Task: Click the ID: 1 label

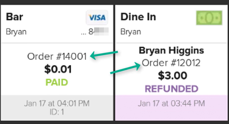Action: 57,111
